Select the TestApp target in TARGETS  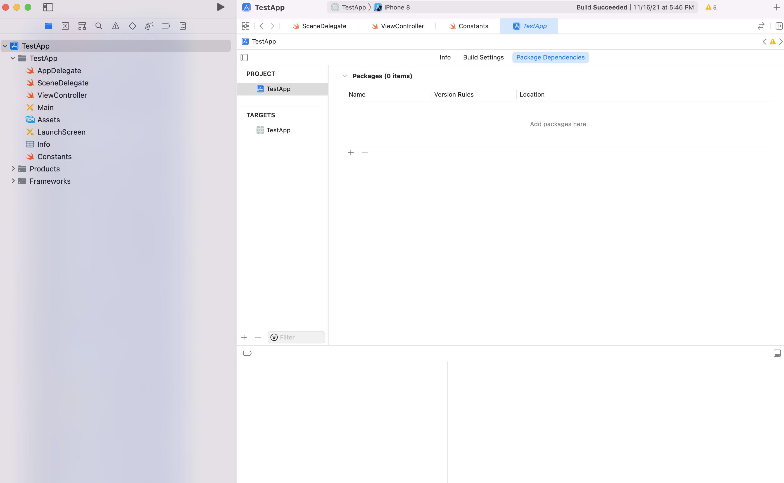(278, 130)
